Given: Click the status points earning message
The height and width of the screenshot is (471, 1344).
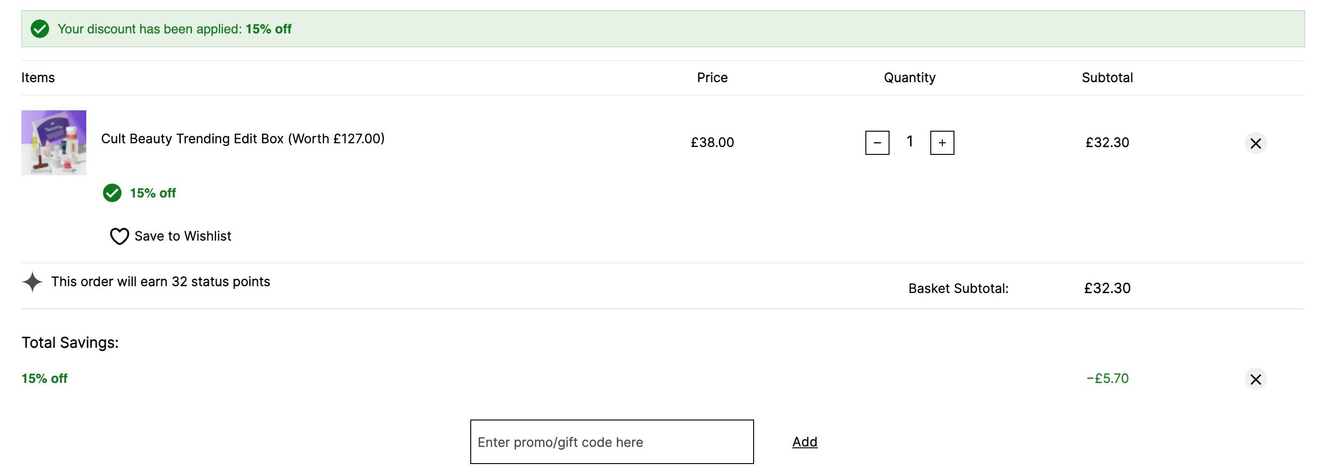Looking at the screenshot, I should pos(160,282).
